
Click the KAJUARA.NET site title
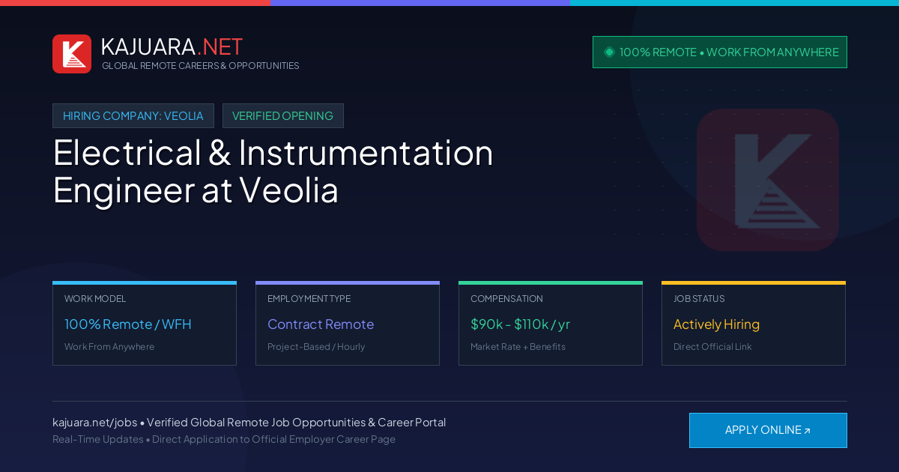(172, 46)
